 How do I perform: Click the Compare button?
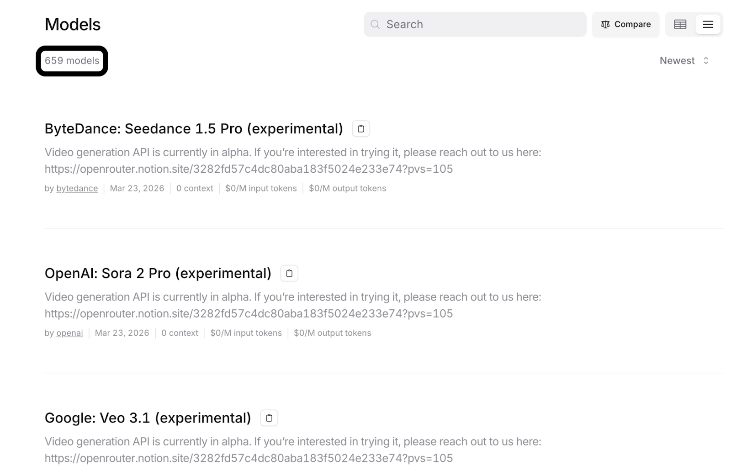click(625, 24)
